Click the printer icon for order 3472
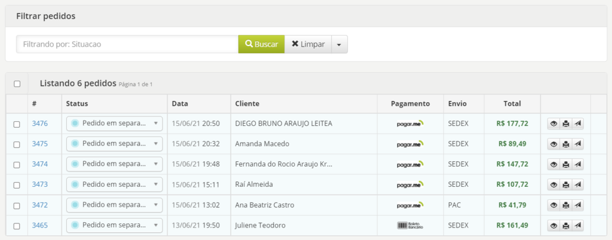 click(565, 205)
